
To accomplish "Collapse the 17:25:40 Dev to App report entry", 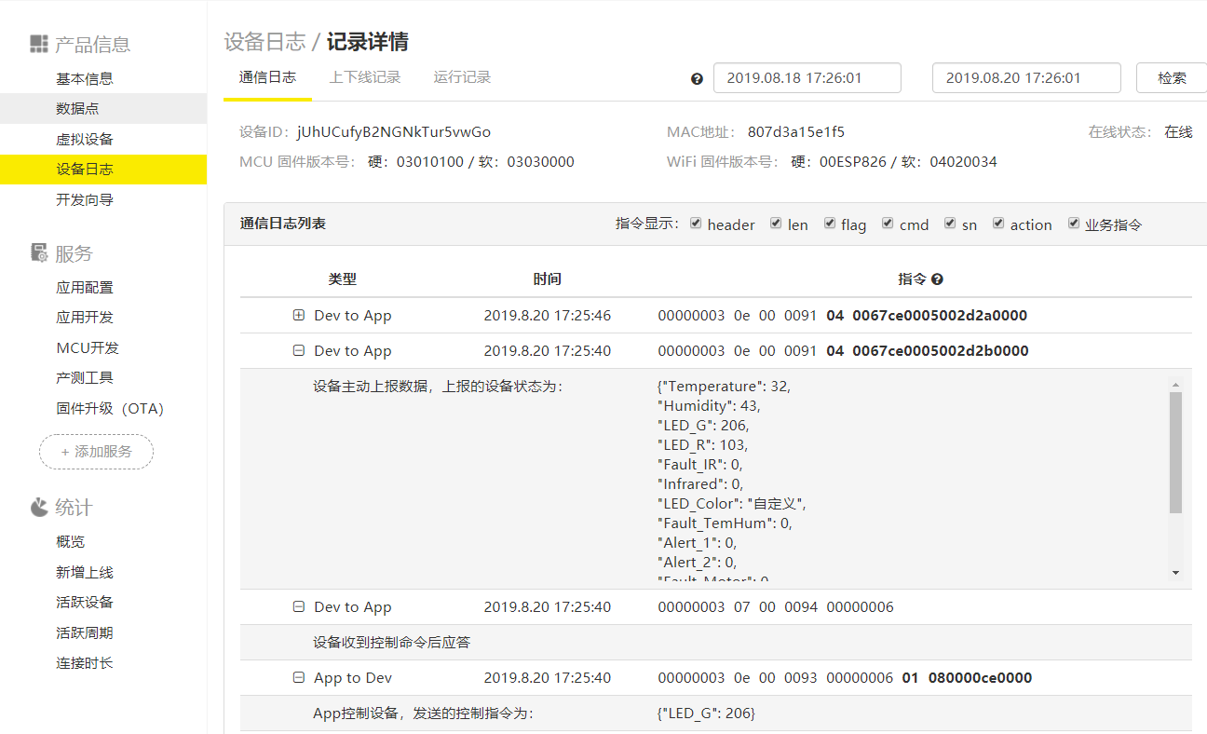I will click(298, 350).
